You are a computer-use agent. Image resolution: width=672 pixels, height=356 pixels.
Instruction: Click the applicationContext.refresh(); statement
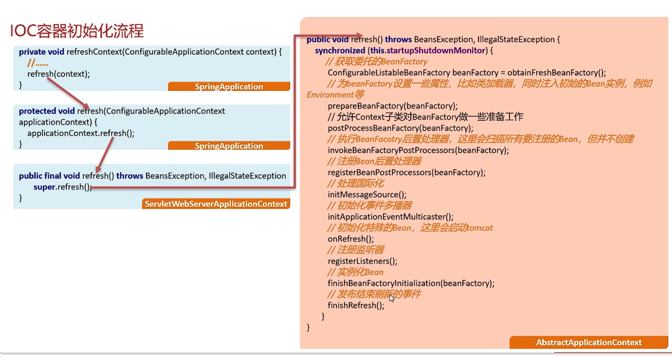(81, 133)
